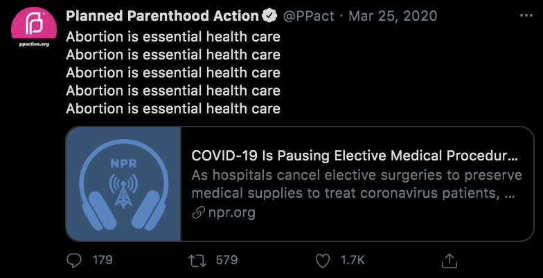
Task: Open the Planned Parenthood Action display name
Action: pyautogui.click(x=162, y=16)
